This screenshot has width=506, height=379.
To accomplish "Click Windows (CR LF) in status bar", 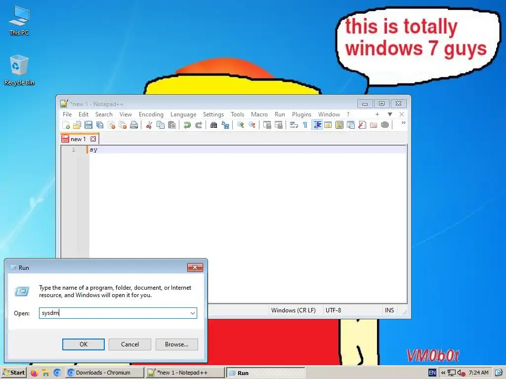I will point(294,310).
